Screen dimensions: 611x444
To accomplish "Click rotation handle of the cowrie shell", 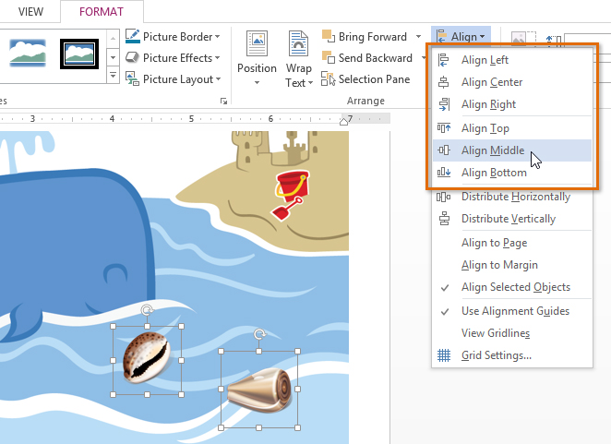I will (x=147, y=310).
